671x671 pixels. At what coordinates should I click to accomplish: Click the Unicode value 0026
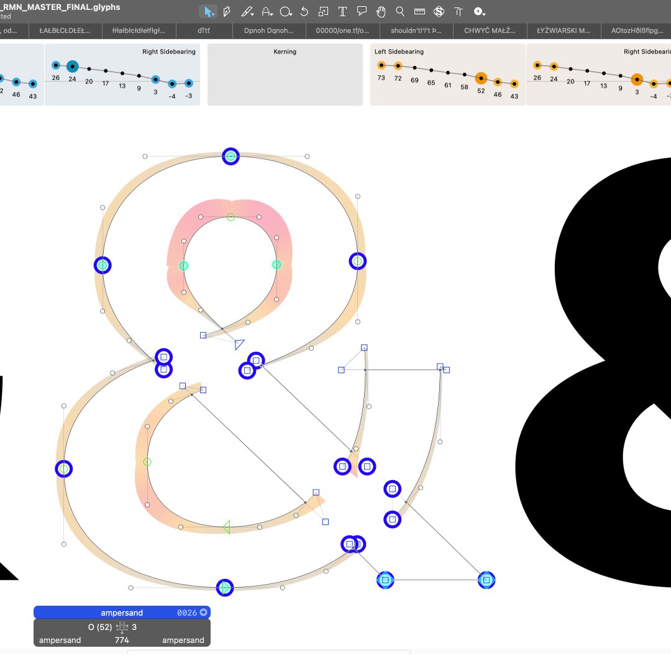coord(187,613)
